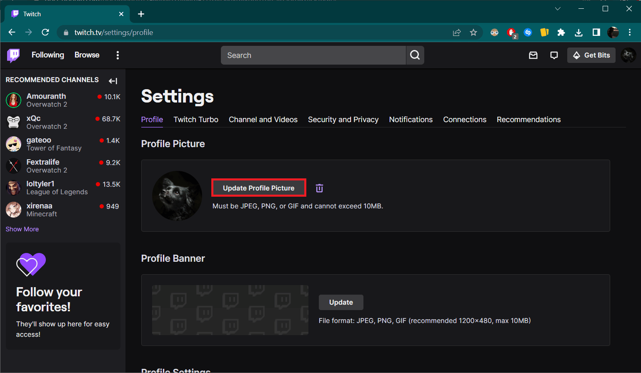
Task: Open the Whispers chat bubble icon
Action: (x=554, y=55)
